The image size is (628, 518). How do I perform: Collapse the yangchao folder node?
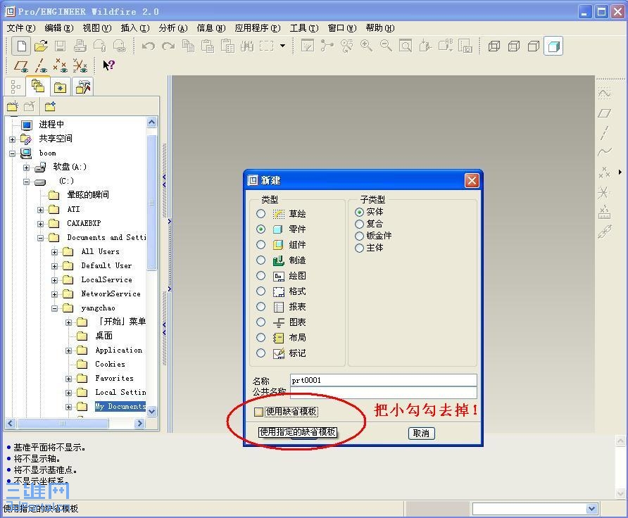pos(54,309)
